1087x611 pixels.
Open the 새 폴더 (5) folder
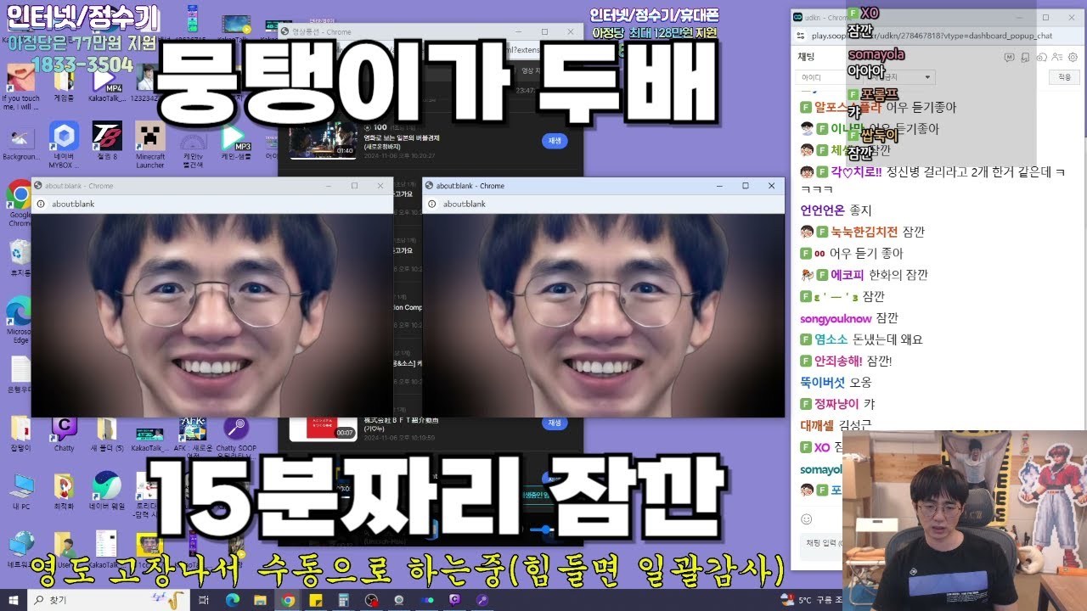point(107,433)
